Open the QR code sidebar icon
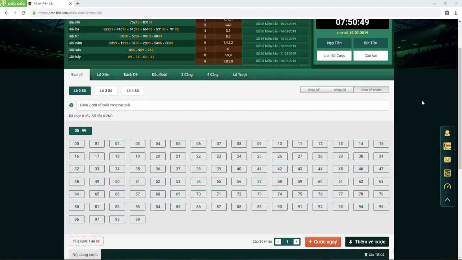 click(447, 173)
